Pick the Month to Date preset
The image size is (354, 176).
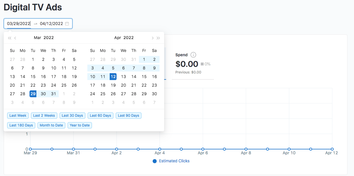[x=51, y=125]
